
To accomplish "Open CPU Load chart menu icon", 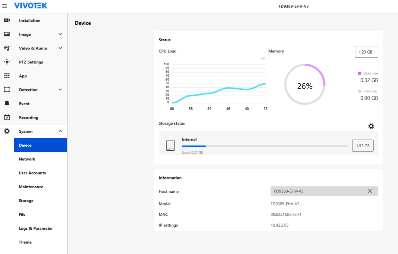I will point(263,59).
